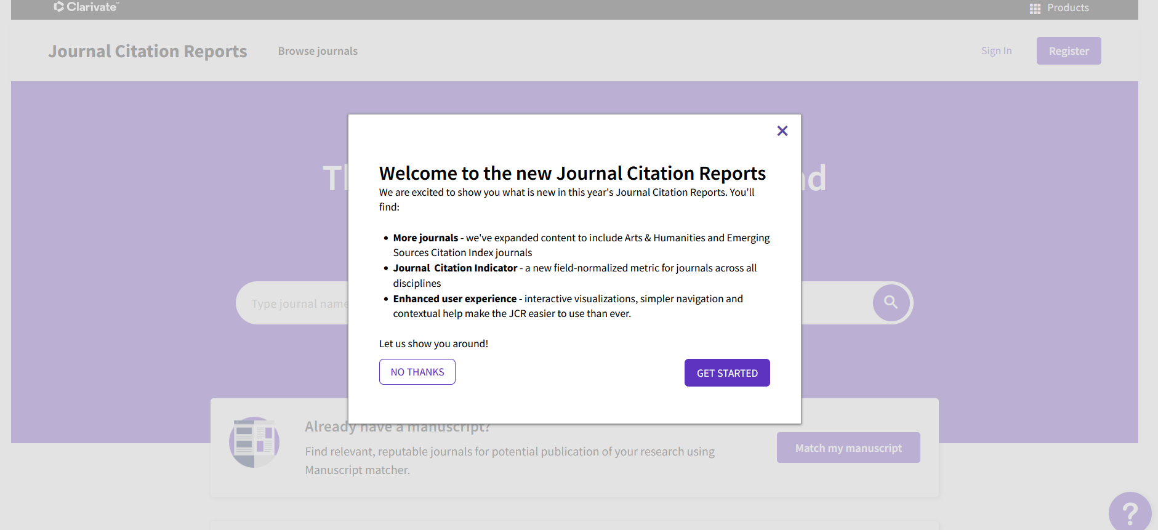Select the 'More journals' bold text
Viewport: 1158px width, 530px height.
425,238
